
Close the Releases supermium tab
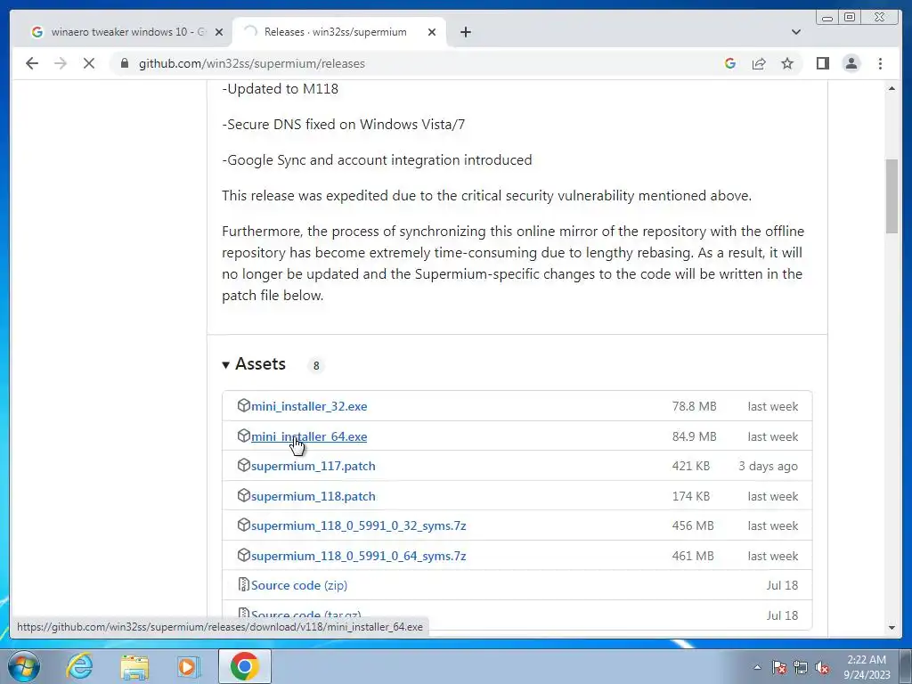(x=432, y=32)
